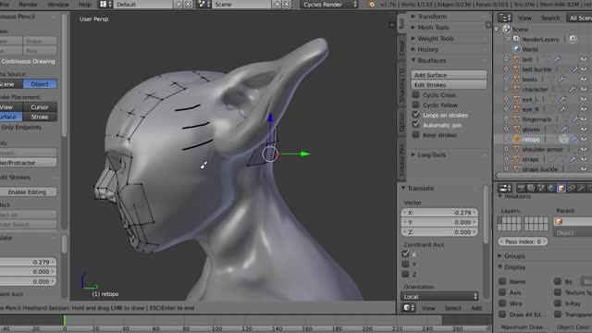Enable the Wire display checkbox
Screen dimensions: 592x333
[502, 303]
